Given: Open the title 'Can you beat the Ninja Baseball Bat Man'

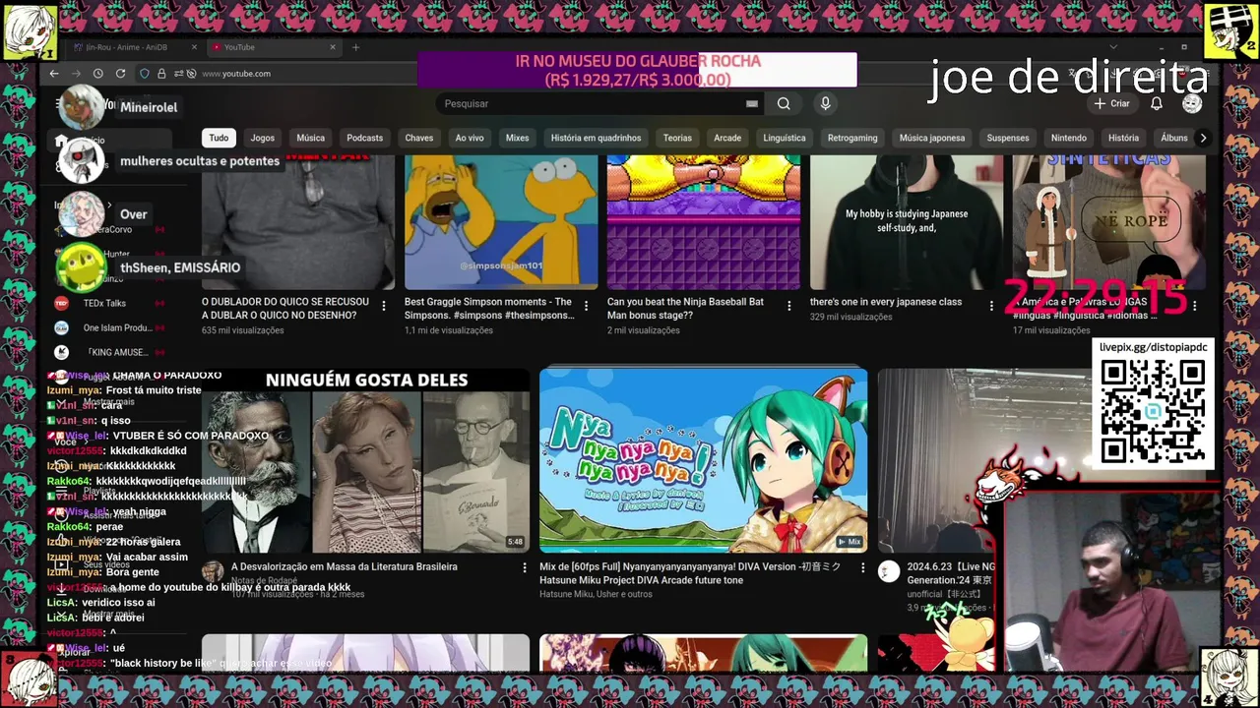Looking at the screenshot, I should click(685, 309).
